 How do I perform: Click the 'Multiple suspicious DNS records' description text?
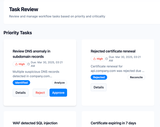tap(36, 74)
